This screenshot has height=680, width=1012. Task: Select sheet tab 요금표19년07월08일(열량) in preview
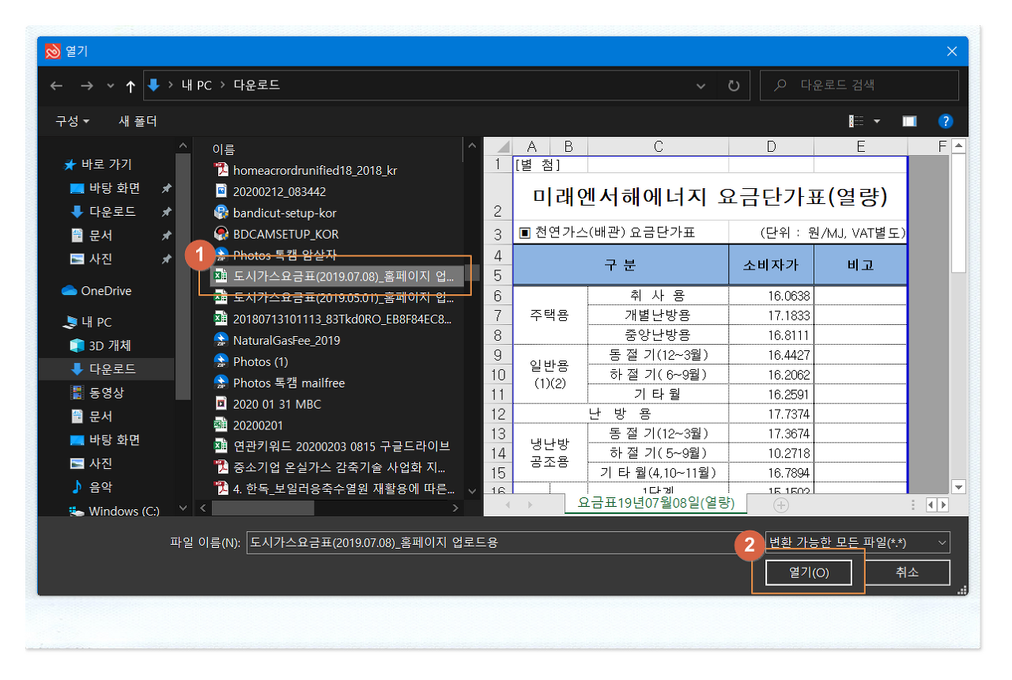pyautogui.click(x=656, y=503)
